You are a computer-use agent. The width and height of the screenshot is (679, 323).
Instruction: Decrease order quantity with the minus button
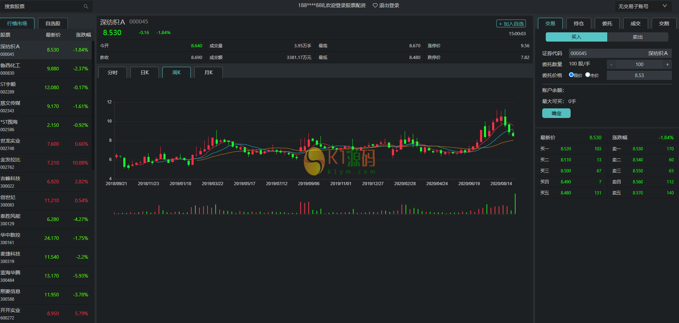click(611, 64)
